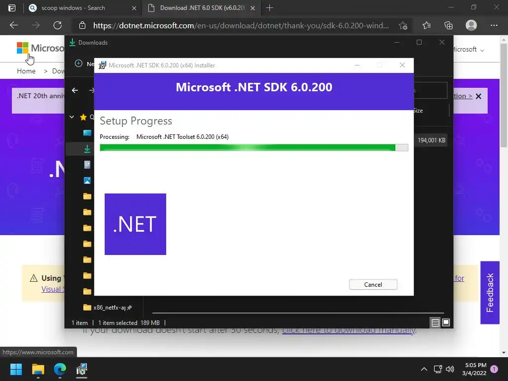Open Pictures in Explorer sidebar
The image size is (508, 381).
tap(87, 181)
